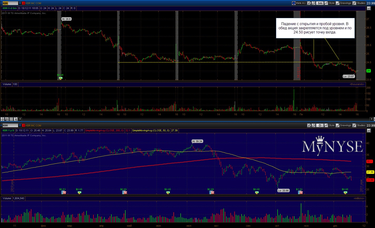Click the $1.22 earnings phone icon on daily chart
The width and height of the screenshot is (375, 228).
pyautogui.click(x=300, y=192)
